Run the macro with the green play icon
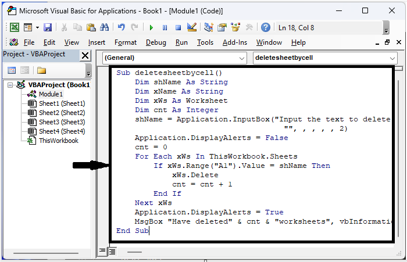The width and height of the screenshot is (407, 262). point(151,27)
